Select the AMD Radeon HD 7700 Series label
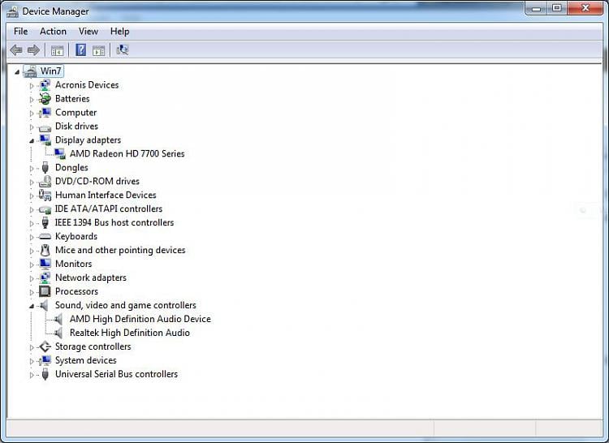 click(127, 153)
